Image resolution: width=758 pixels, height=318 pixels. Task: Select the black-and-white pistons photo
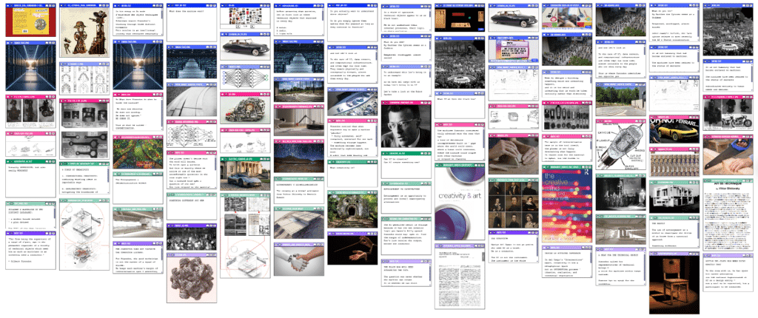[x=84, y=115]
